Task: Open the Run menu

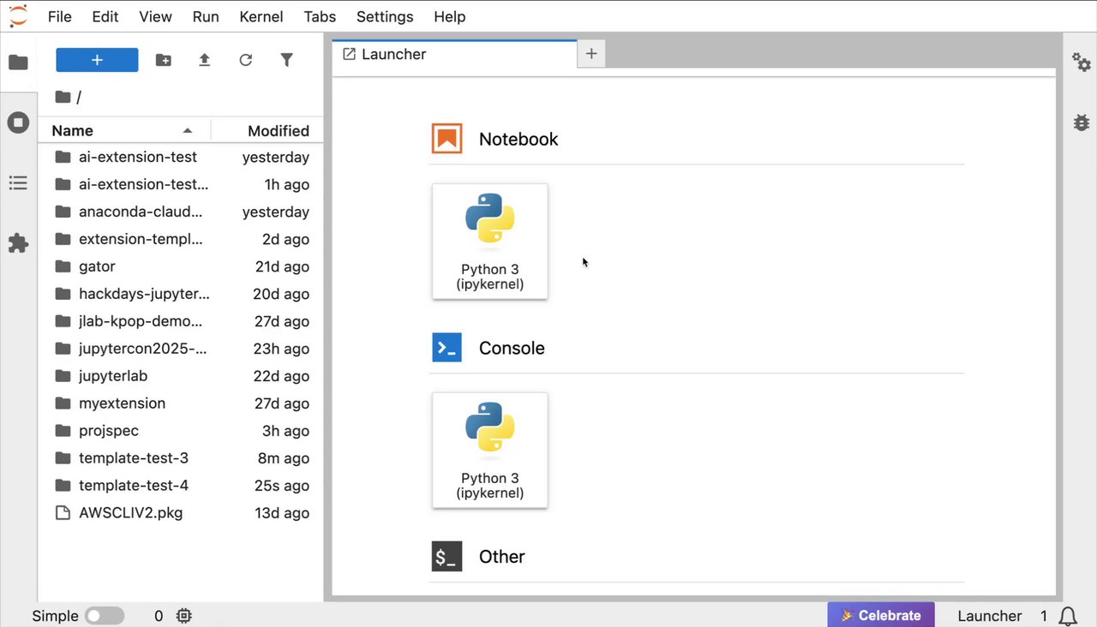Action: pyautogui.click(x=206, y=16)
